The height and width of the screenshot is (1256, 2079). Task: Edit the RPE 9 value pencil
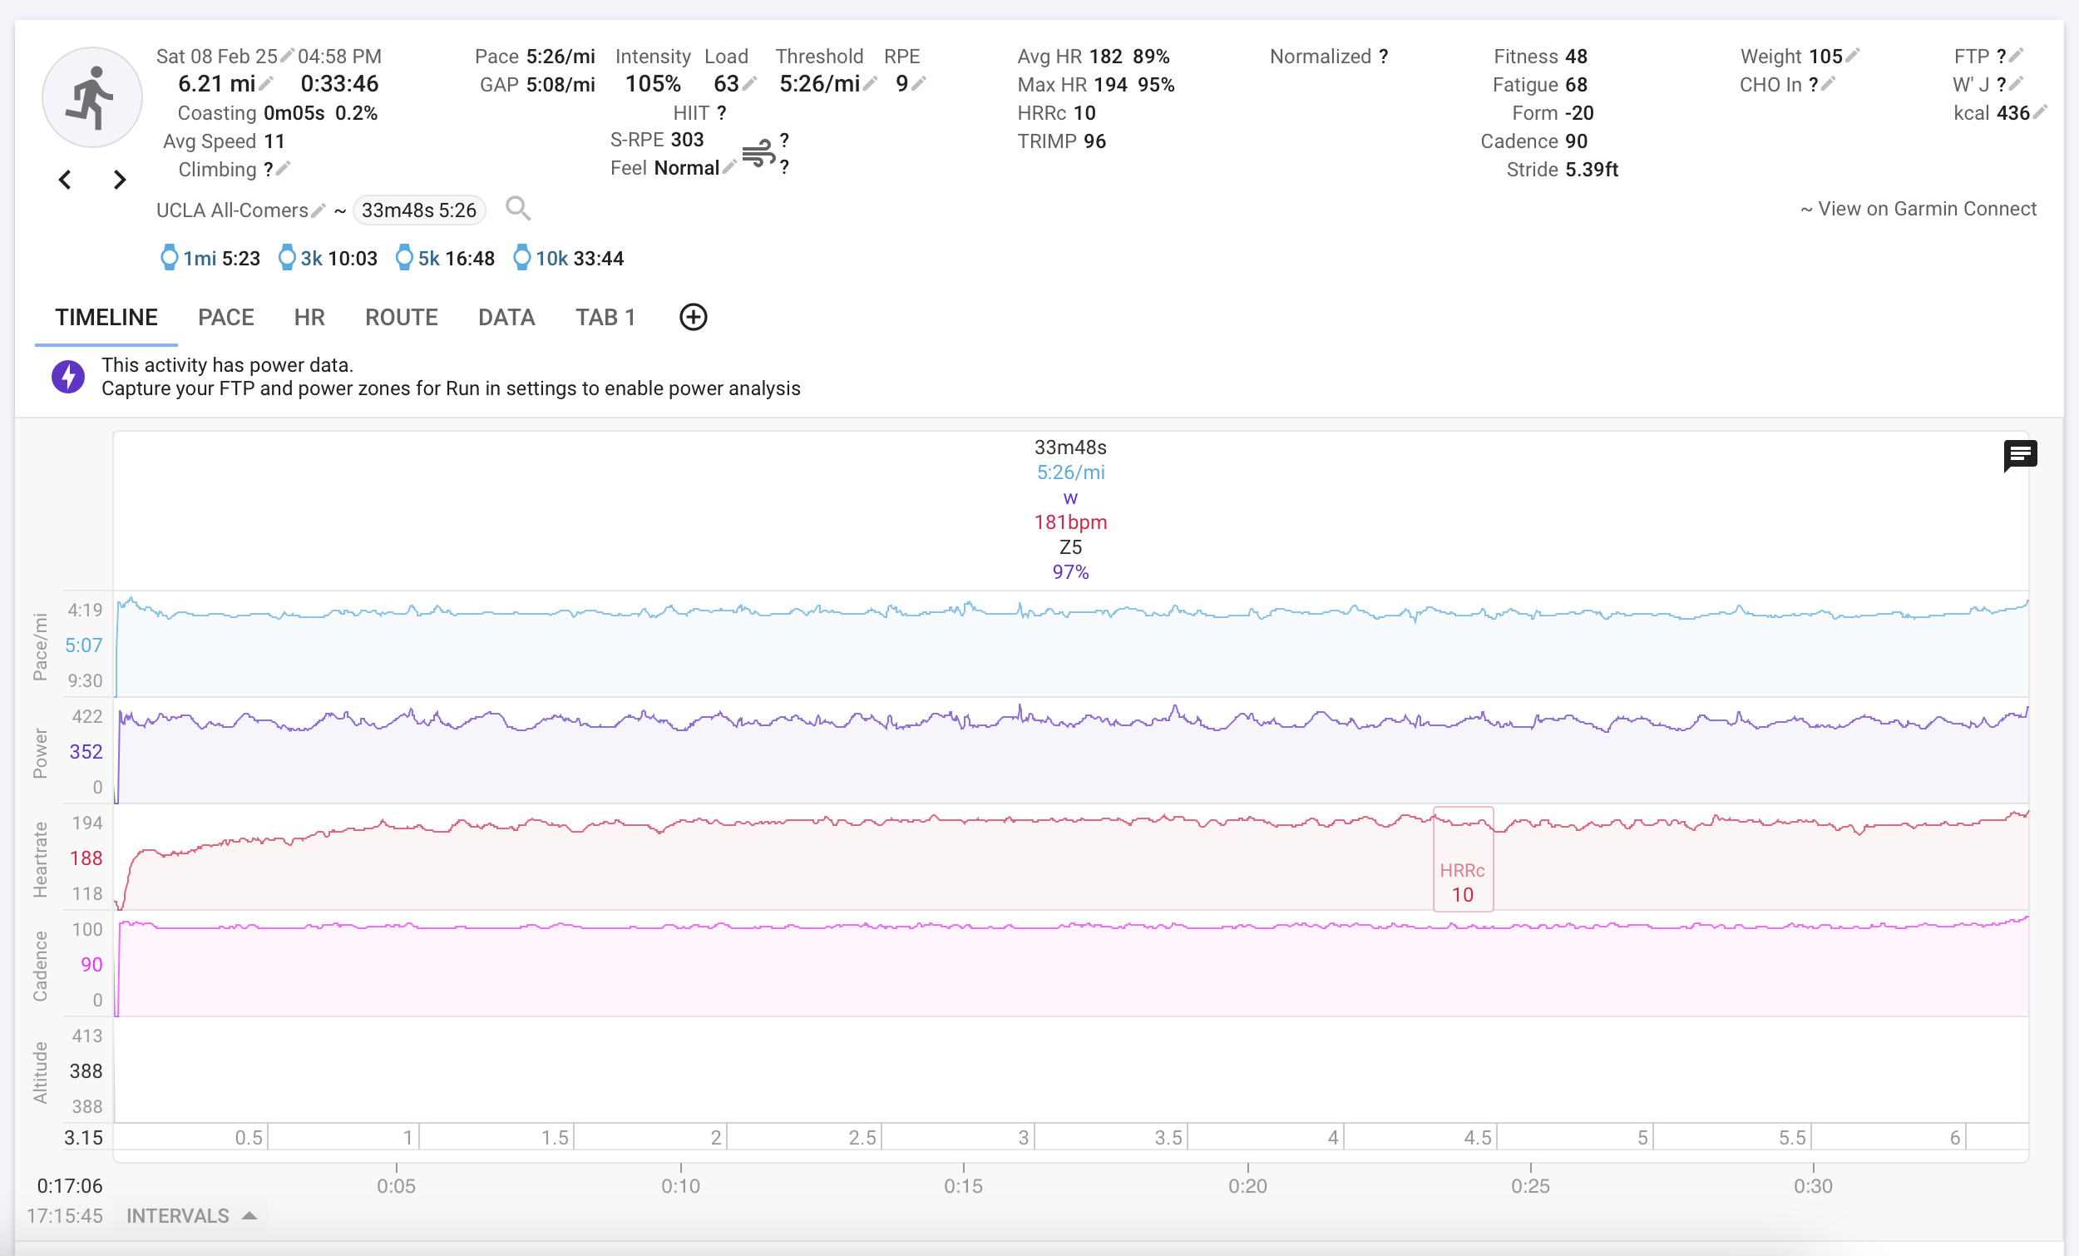pos(919,82)
